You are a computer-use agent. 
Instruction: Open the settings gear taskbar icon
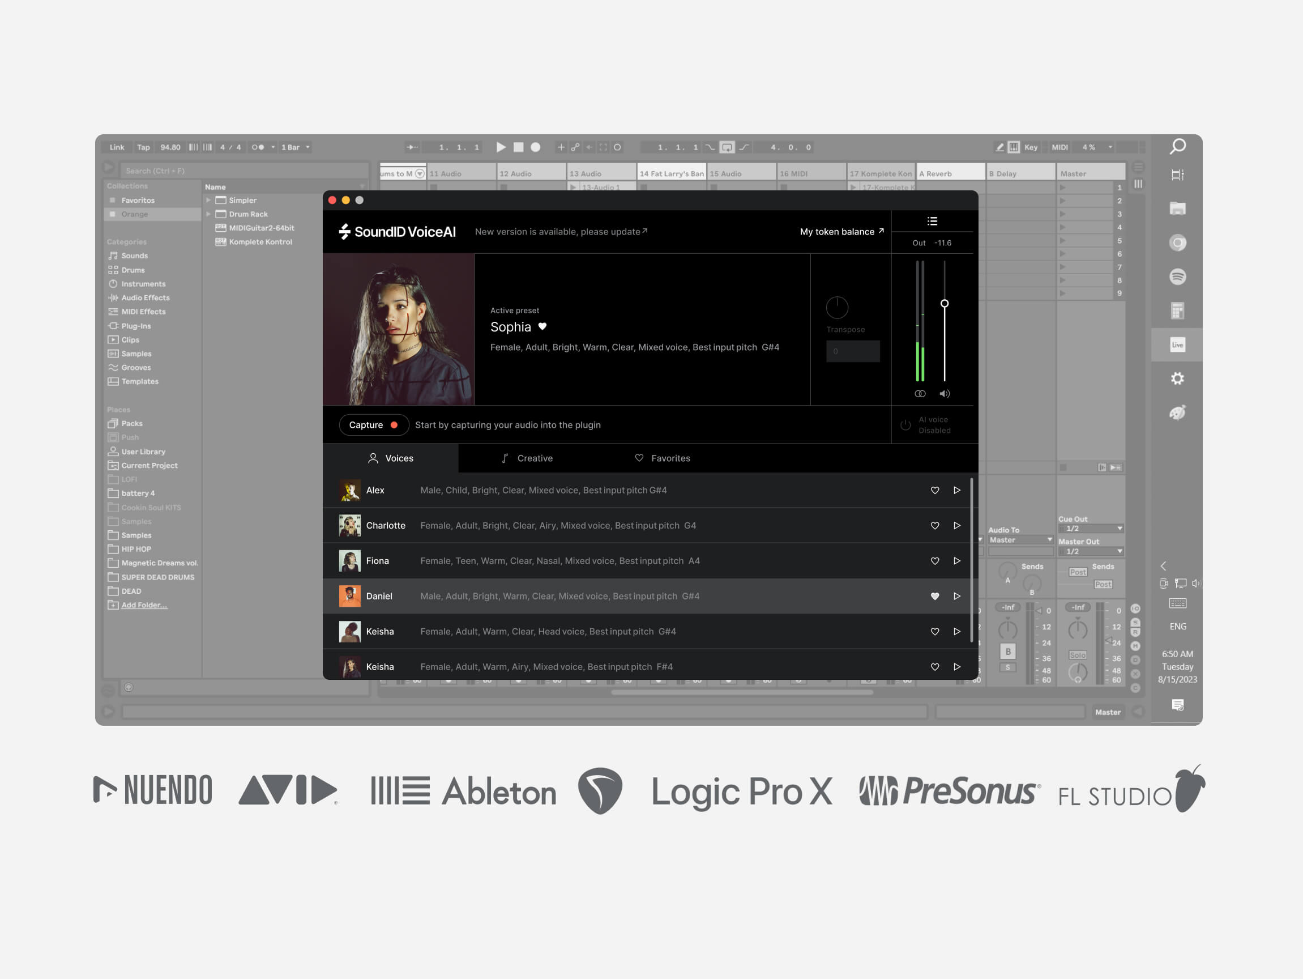[1177, 378]
